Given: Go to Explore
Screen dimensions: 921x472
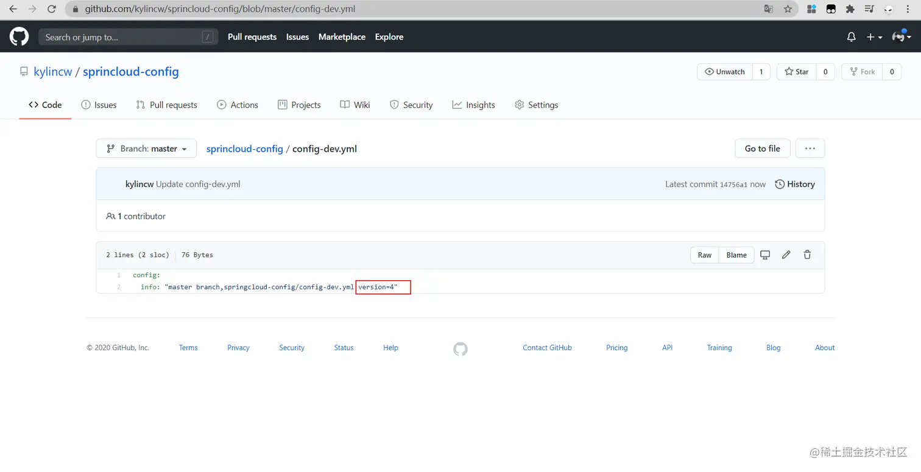Looking at the screenshot, I should [x=389, y=37].
